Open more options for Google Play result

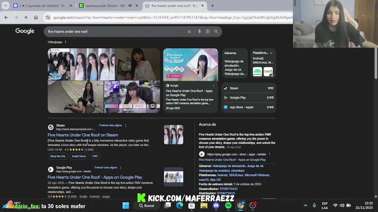(120, 168)
